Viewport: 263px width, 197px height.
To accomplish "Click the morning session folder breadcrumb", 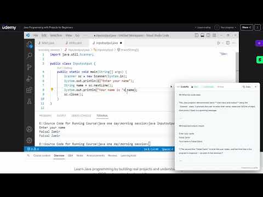I will [49, 50].
